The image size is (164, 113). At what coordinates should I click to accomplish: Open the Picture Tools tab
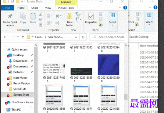point(66,8)
